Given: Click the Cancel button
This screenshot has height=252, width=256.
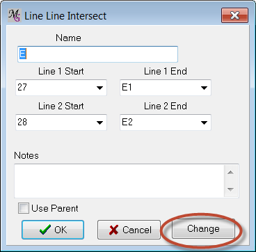Looking at the screenshot, I should (129, 230).
